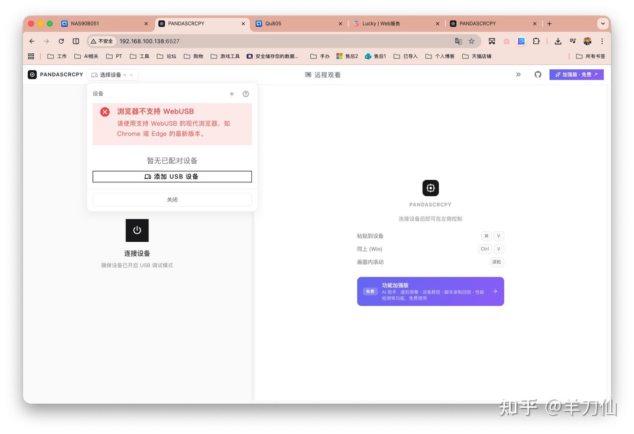Image resolution: width=634 pixels, height=434 pixels.
Task: Open the 手办 bookmark folder
Action: pos(320,56)
